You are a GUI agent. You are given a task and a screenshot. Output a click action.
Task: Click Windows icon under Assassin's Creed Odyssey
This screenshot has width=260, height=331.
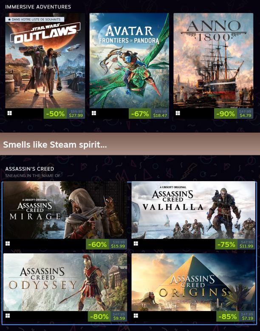click(x=8, y=316)
